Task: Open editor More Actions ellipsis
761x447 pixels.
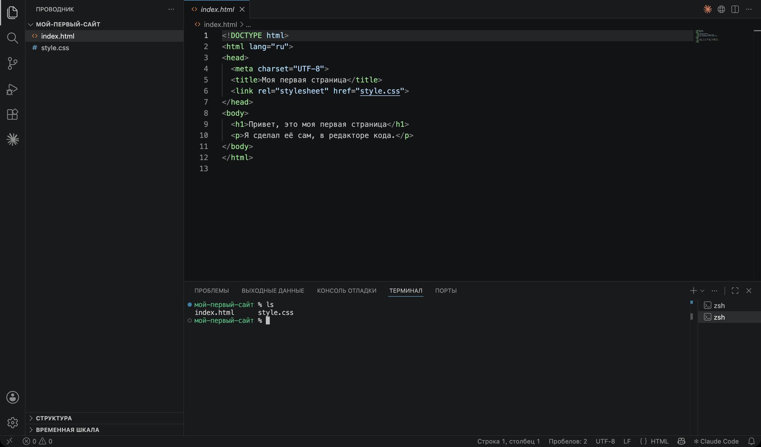Action: 749,9
